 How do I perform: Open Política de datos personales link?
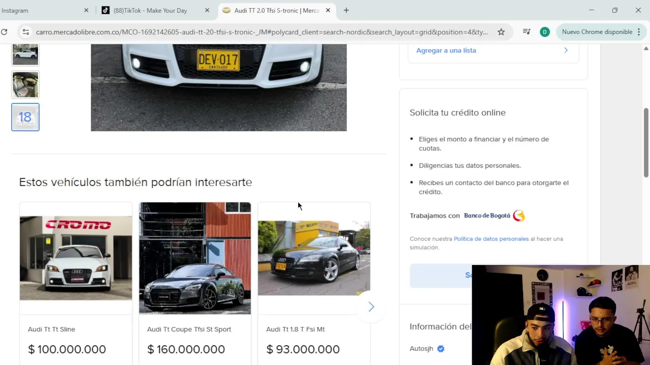pos(491,239)
